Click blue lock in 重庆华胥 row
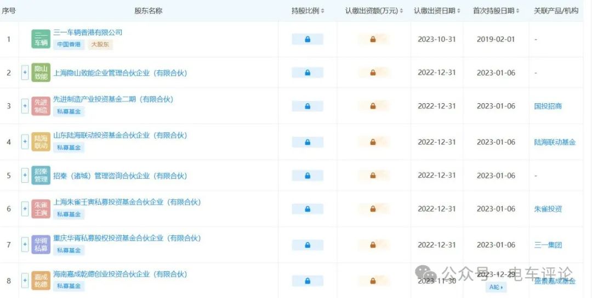 pos(308,245)
